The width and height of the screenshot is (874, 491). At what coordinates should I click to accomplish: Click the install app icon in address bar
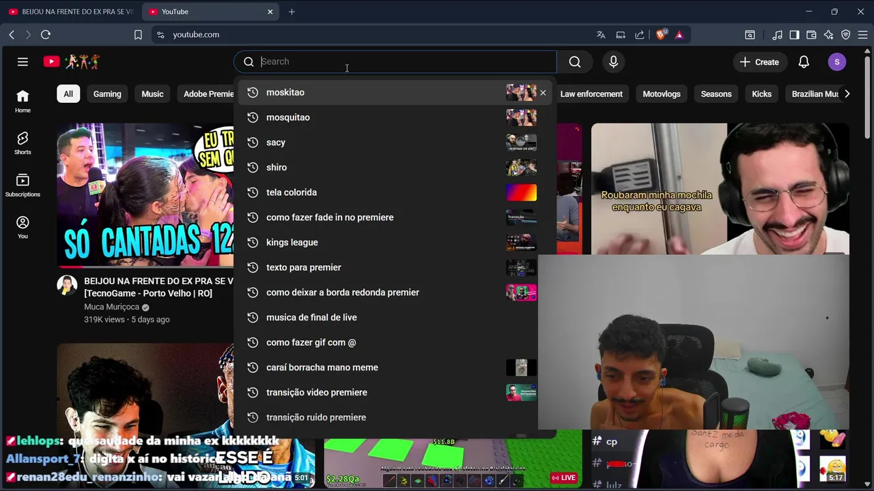pyautogui.click(x=621, y=35)
